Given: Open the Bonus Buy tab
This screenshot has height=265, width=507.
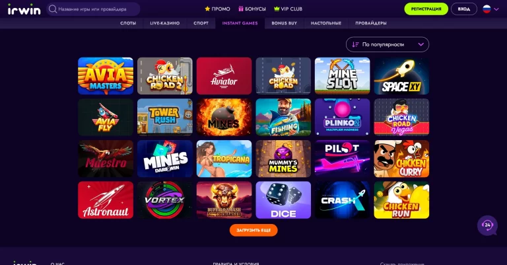Looking at the screenshot, I should [285, 23].
